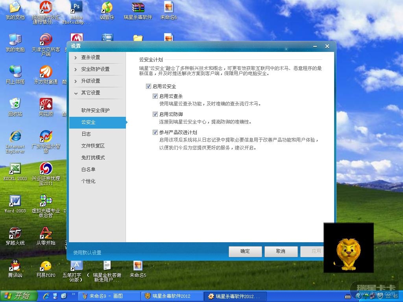Close the 设置 dialog
Image resolution: width=403 pixels, height=302 pixels.
327,46
